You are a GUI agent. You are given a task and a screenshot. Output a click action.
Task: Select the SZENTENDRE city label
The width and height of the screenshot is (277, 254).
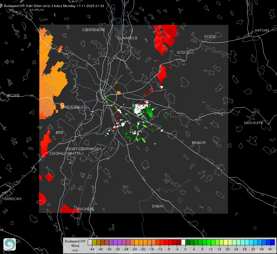point(94,30)
